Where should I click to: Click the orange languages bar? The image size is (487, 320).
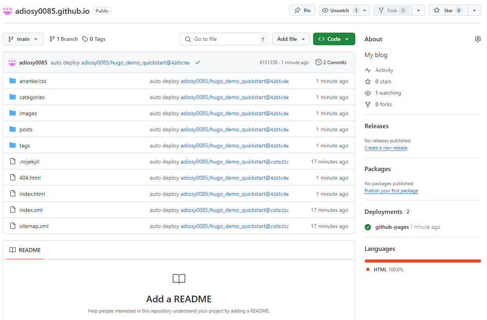(423, 261)
